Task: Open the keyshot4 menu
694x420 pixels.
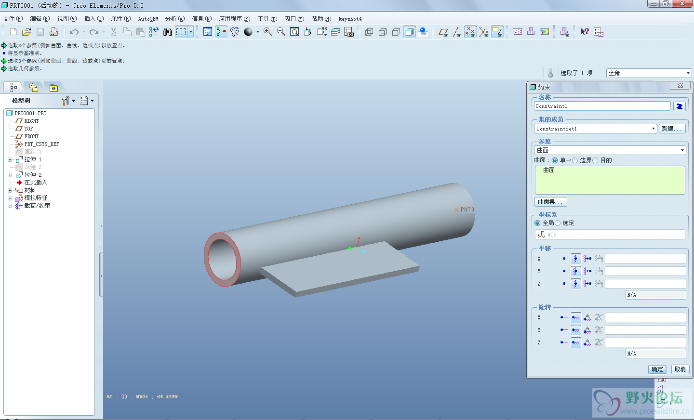Action: pos(350,19)
